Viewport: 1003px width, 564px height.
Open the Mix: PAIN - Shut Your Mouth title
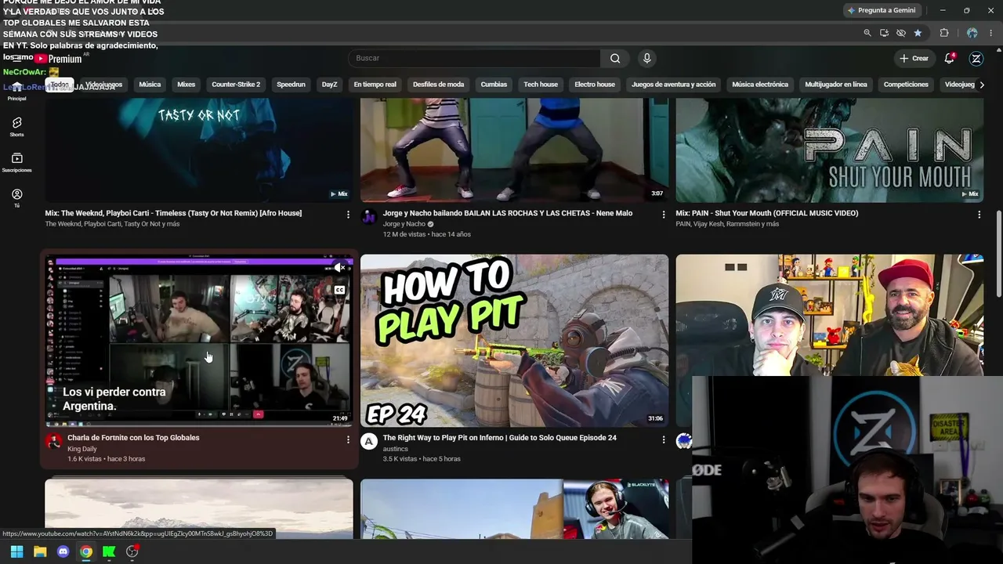(767, 213)
